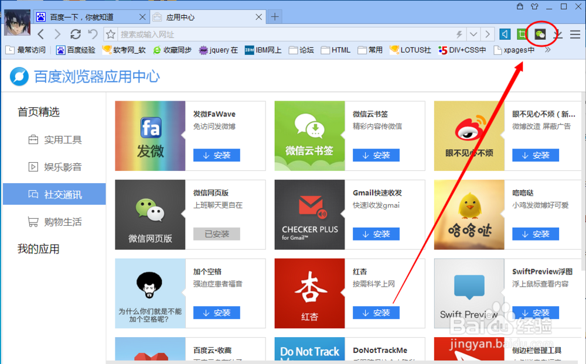Expand the 常用 bookmark folder
Screen dimensions: 586x364
pyautogui.click(x=370, y=50)
